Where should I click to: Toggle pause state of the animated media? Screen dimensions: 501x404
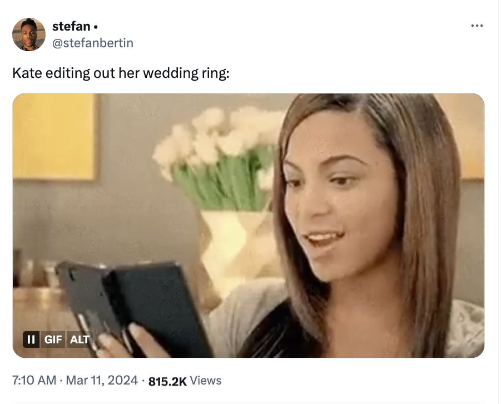32,338
